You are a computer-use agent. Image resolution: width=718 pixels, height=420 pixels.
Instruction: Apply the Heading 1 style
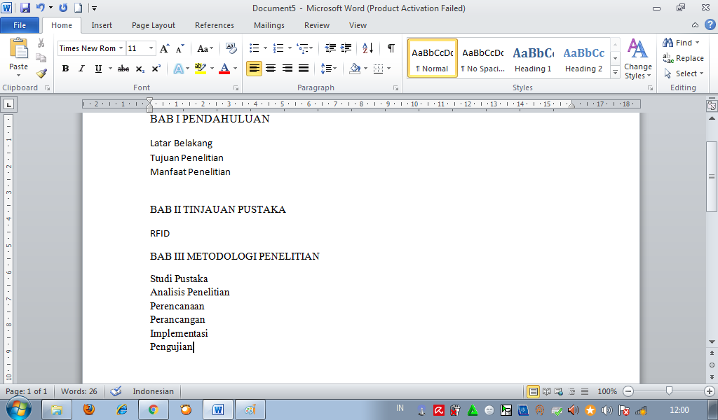pyautogui.click(x=533, y=58)
